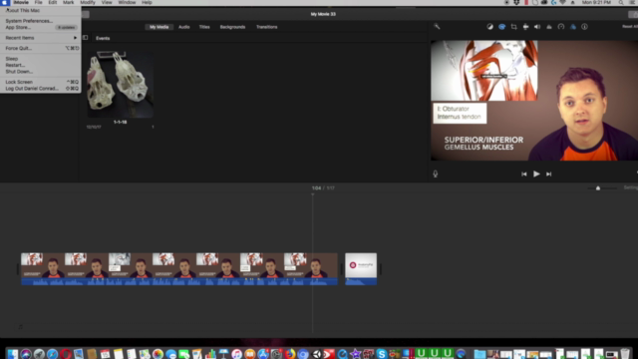The image size is (638, 359).
Task: Open Skype from the Dock
Action: pos(381,354)
